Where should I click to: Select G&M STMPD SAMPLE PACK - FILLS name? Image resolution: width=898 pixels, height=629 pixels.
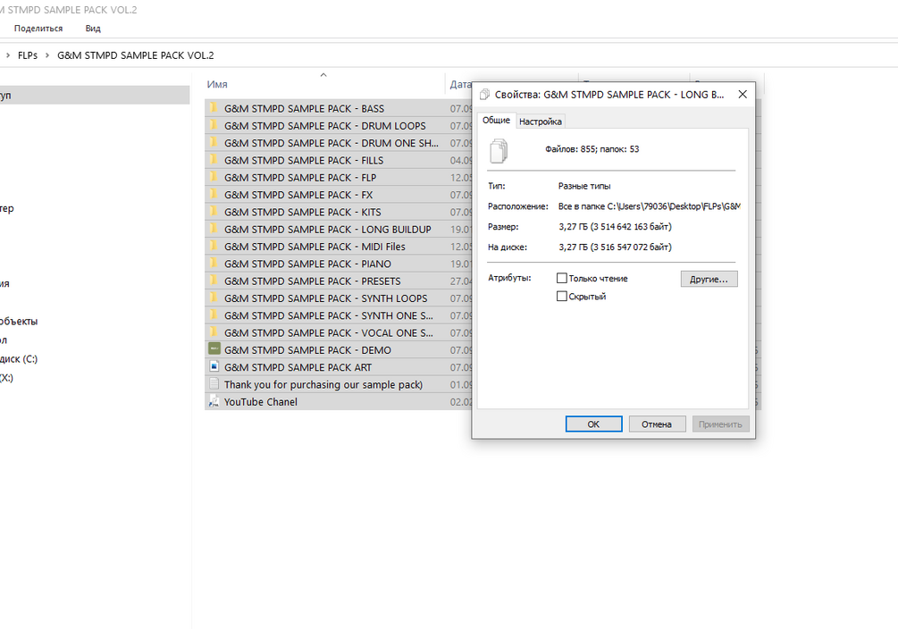[304, 161]
